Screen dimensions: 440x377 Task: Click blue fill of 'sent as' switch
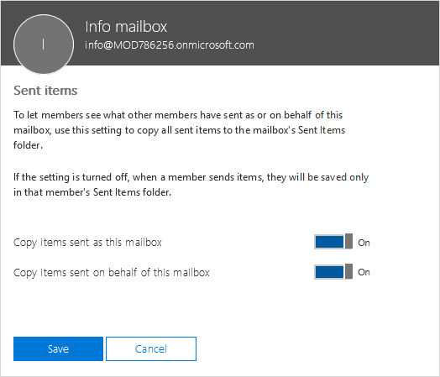point(329,242)
